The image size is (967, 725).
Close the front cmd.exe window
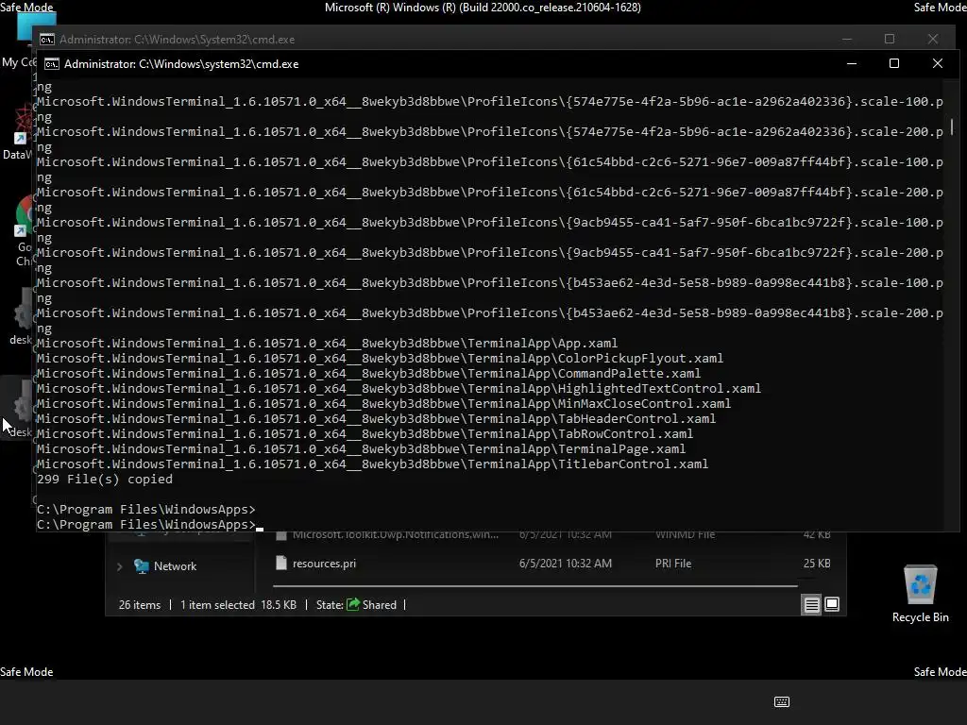coord(938,63)
